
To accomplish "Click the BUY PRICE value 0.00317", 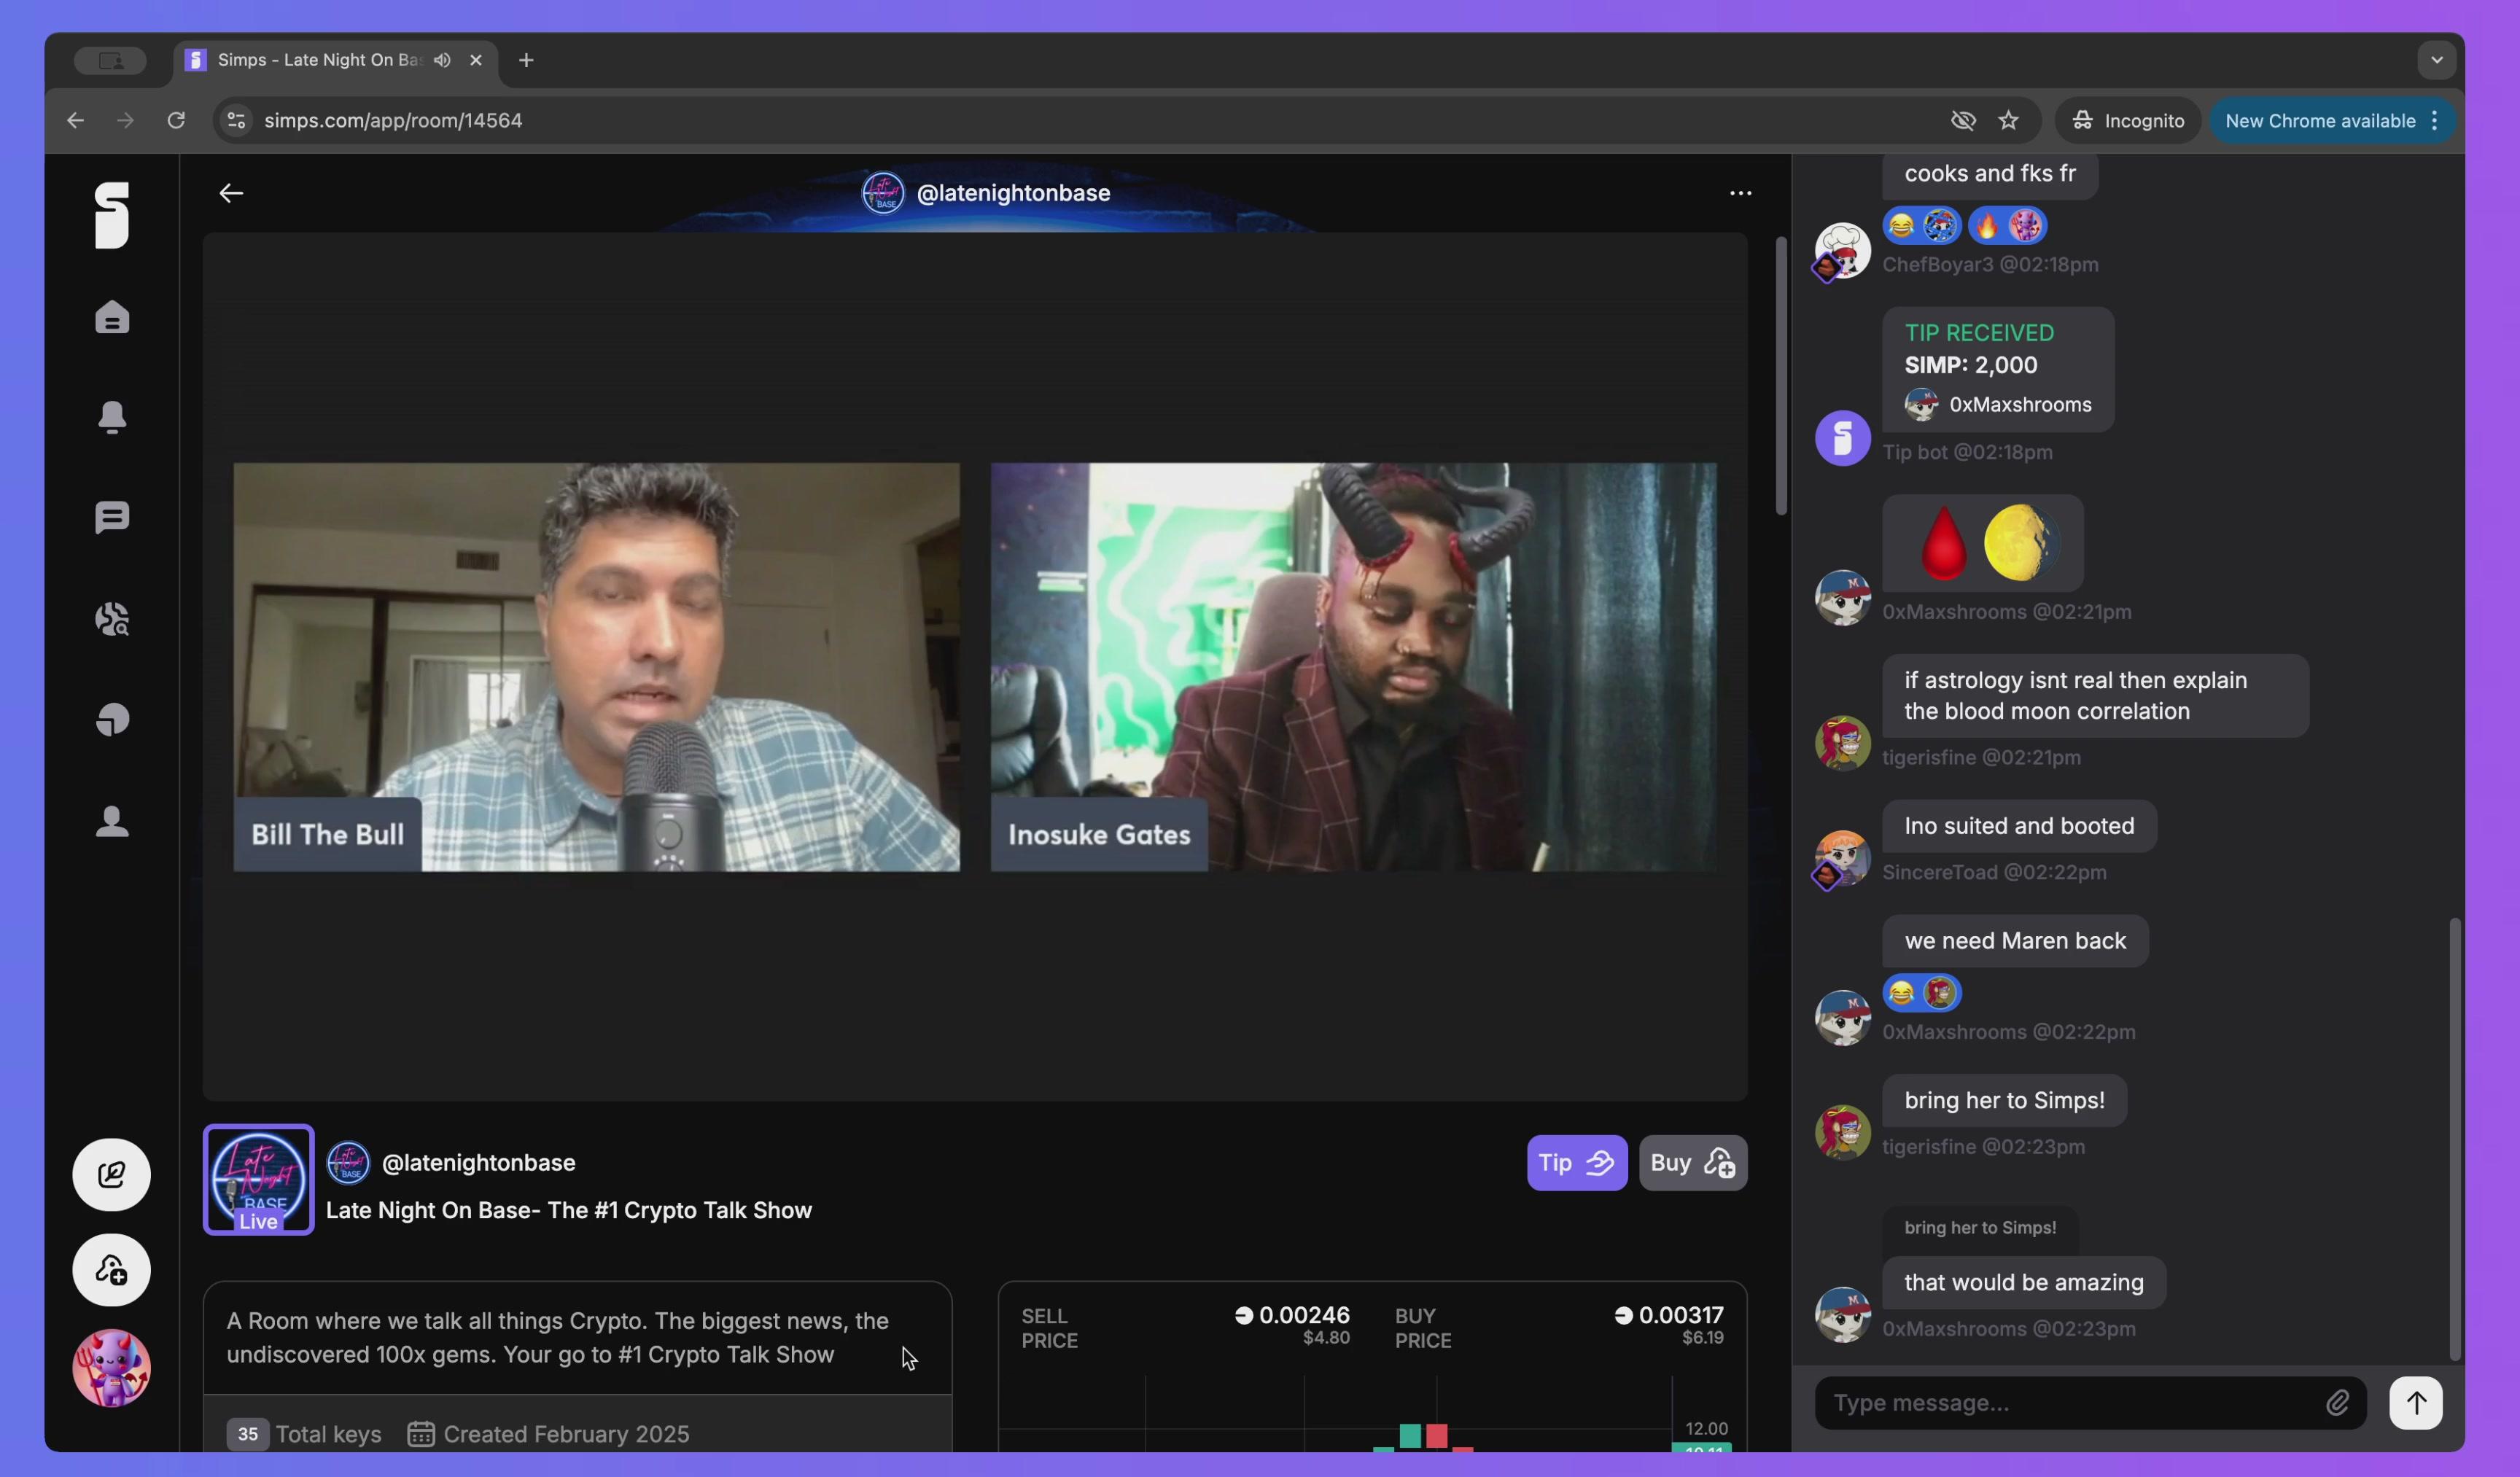I will point(1680,1315).
